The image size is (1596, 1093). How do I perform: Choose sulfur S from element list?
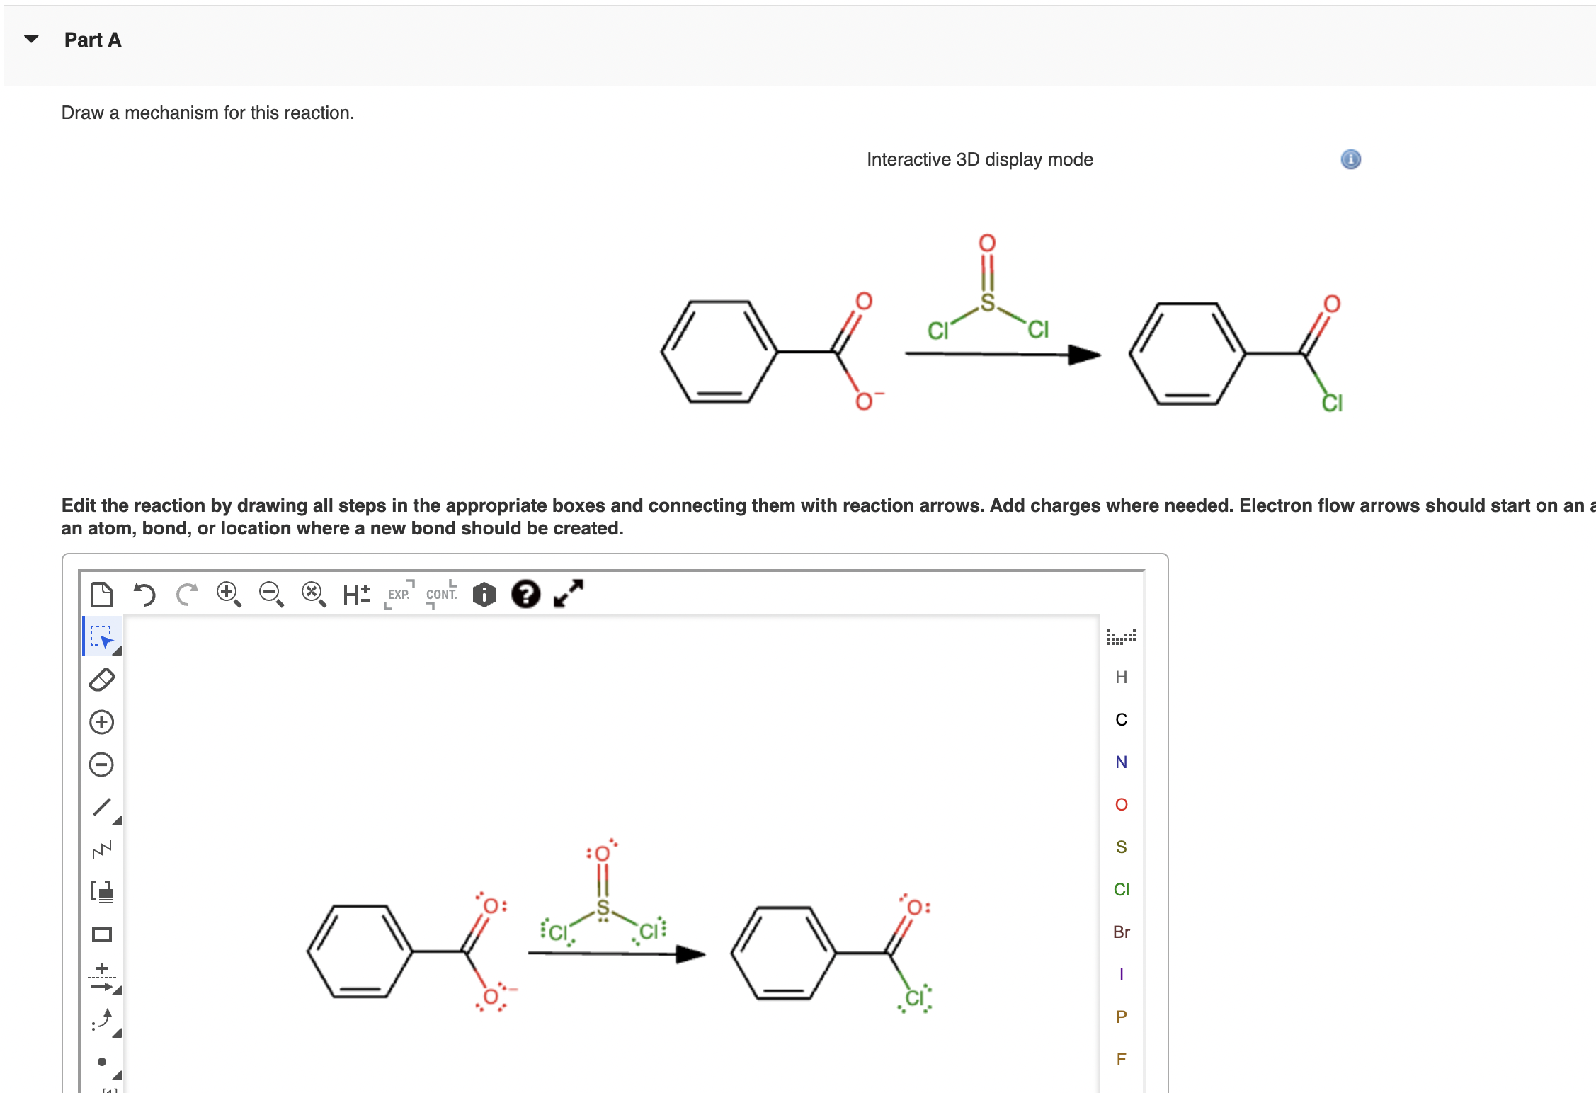[x=1121, y=847]
